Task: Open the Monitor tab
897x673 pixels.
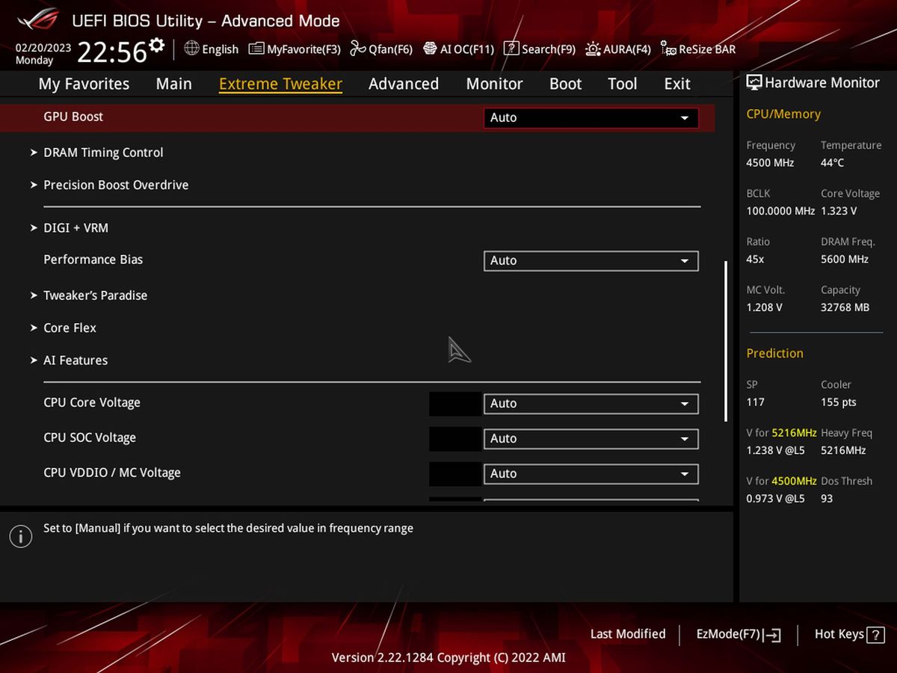Action: point(494,84)
